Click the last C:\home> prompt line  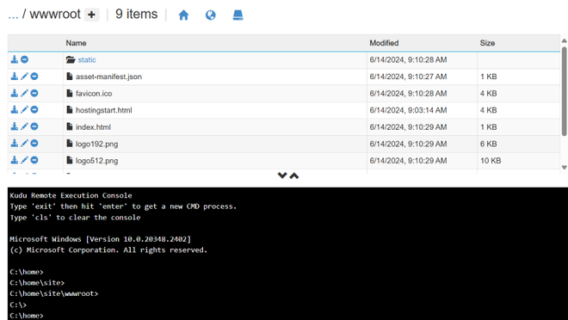pyautogui.click(x=27, y=316)
